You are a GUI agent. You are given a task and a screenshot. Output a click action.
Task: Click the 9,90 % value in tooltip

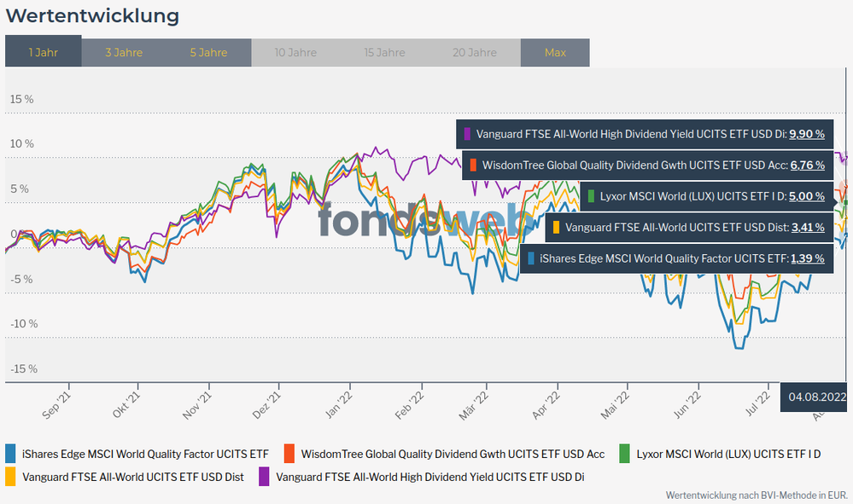[806, 134]
